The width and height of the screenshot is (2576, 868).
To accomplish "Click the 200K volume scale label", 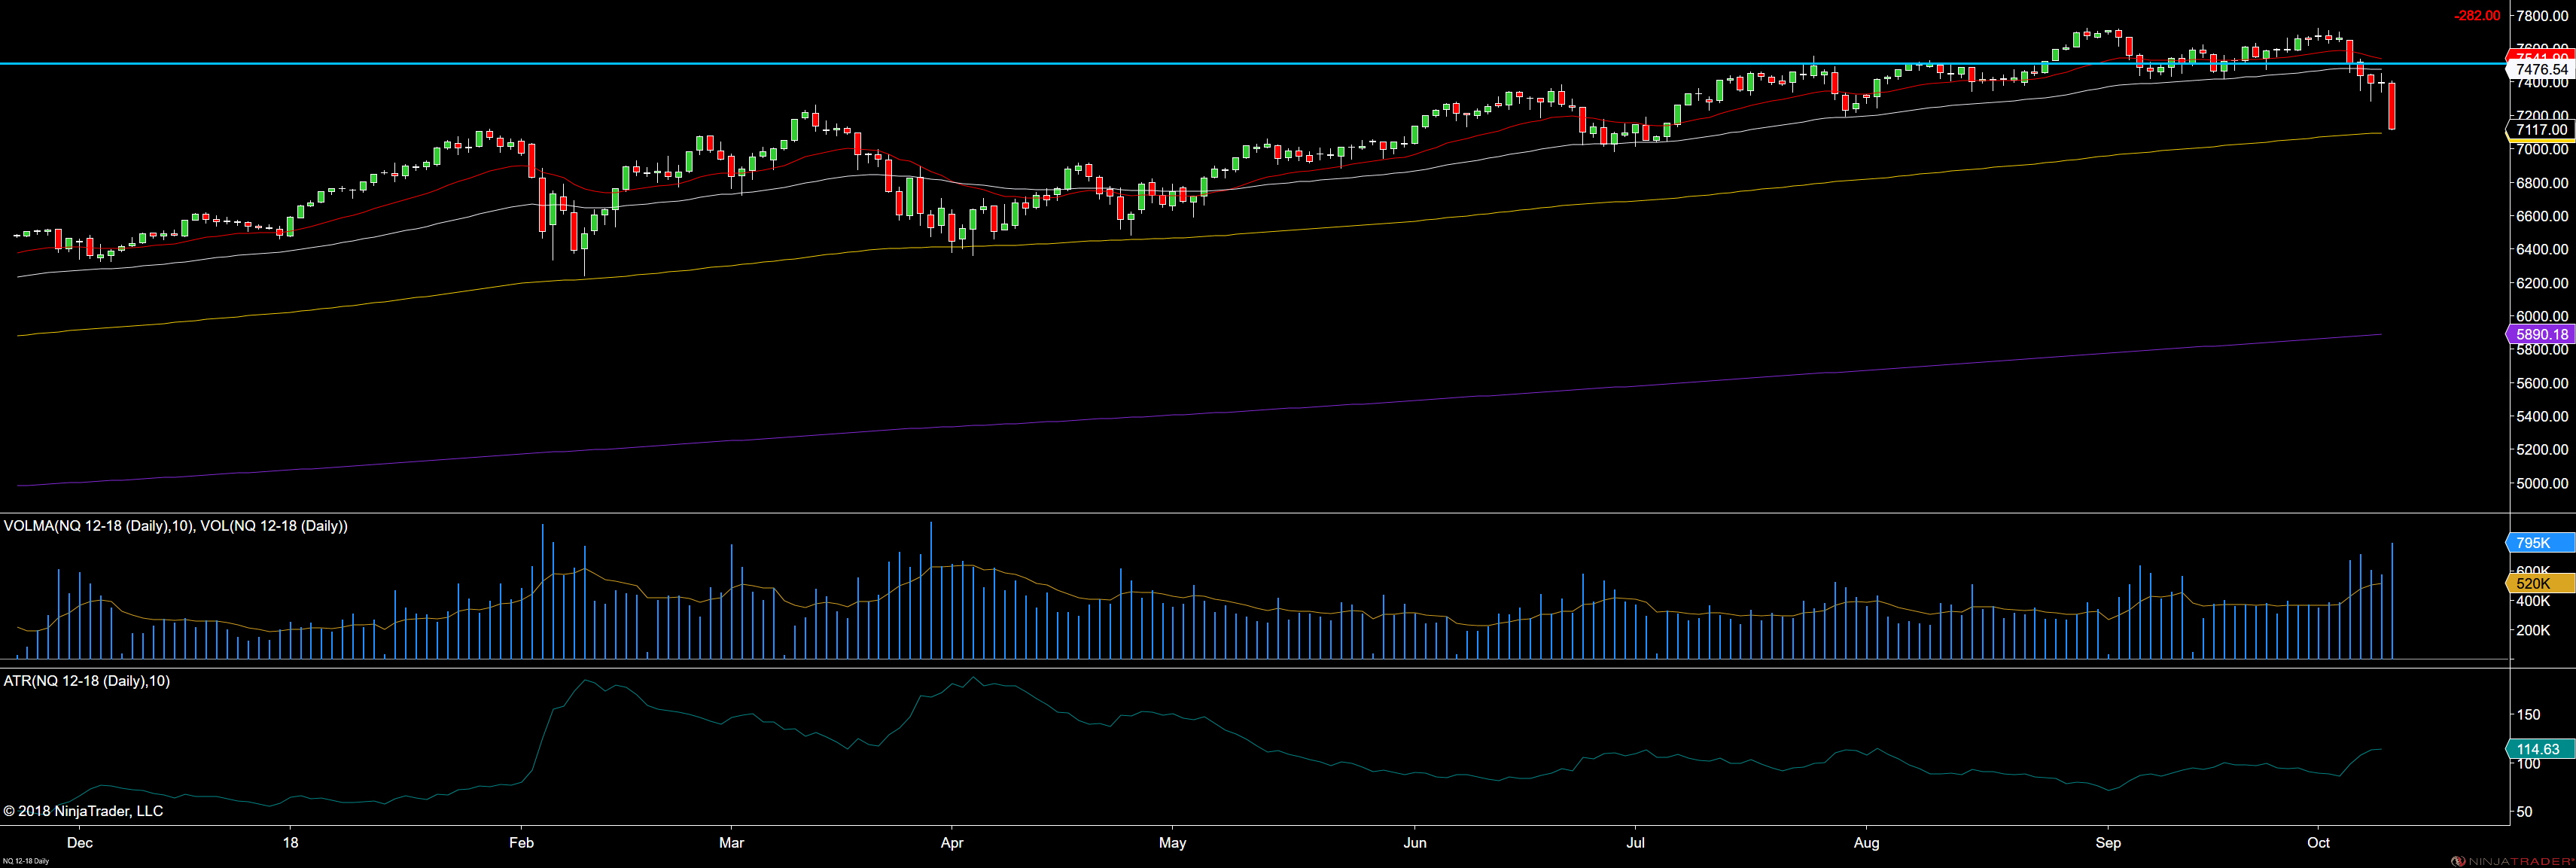I will 2533,631.
